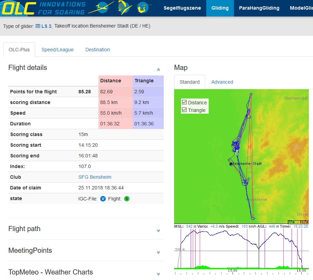The height and width of the screenshot is (280, 313).
Task: Open the Advanced map tab
Action: coord(222,82)
